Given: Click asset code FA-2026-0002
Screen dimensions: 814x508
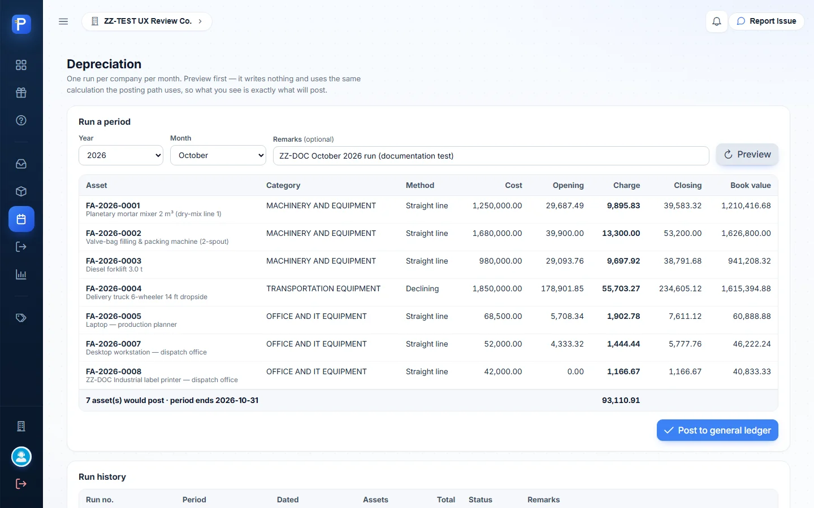Looking at the screenshot, I should [x=114, y=233].
